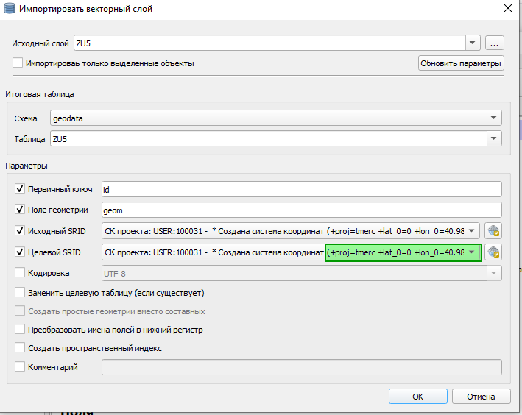Uncheck the "Первичный ключ" checkbox

20,189
